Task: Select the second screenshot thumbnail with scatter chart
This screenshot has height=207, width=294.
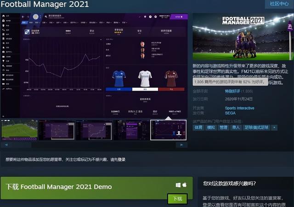Action: [57, 130]
